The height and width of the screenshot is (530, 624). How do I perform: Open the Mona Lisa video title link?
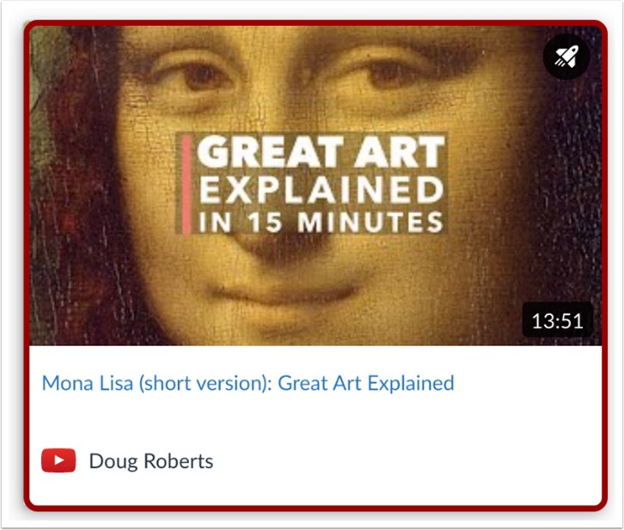[248, 383]
